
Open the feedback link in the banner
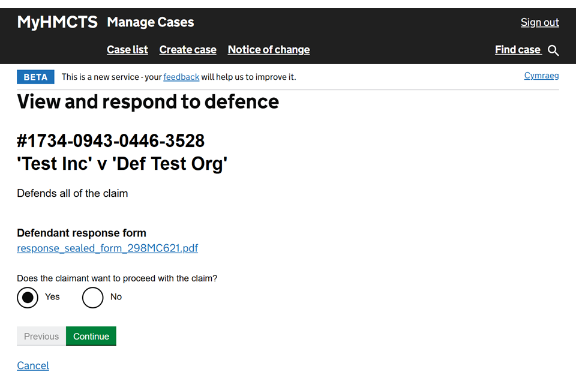[181, 77]
